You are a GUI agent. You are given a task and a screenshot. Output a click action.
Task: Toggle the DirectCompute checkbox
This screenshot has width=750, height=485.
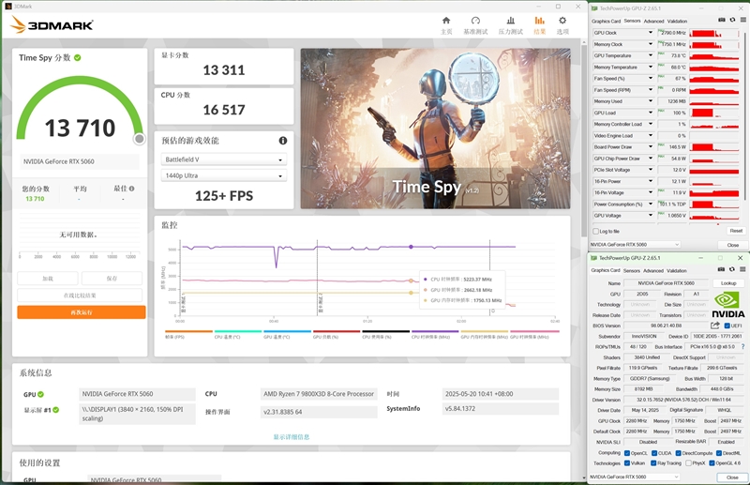[x=678, y=453]
